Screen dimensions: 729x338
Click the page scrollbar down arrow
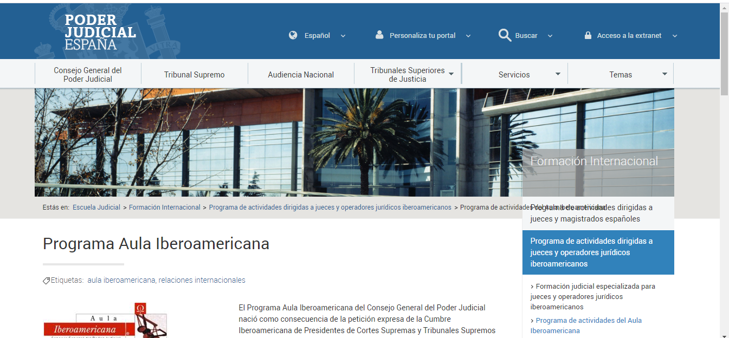(x=724, y=334)
